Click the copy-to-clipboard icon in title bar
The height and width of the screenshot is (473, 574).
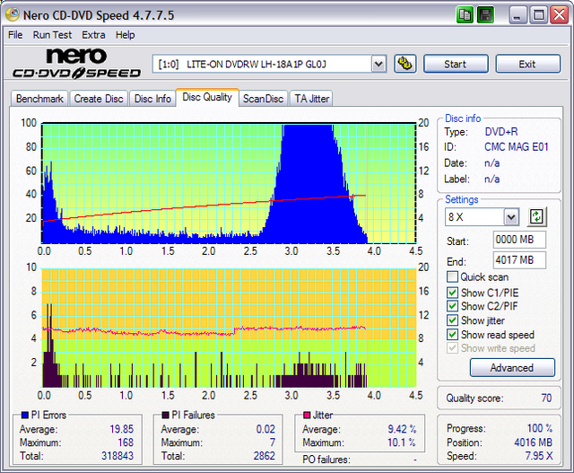pos(465,15)
